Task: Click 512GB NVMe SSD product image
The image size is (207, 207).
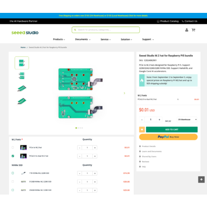Action: [x=23, y=182]
